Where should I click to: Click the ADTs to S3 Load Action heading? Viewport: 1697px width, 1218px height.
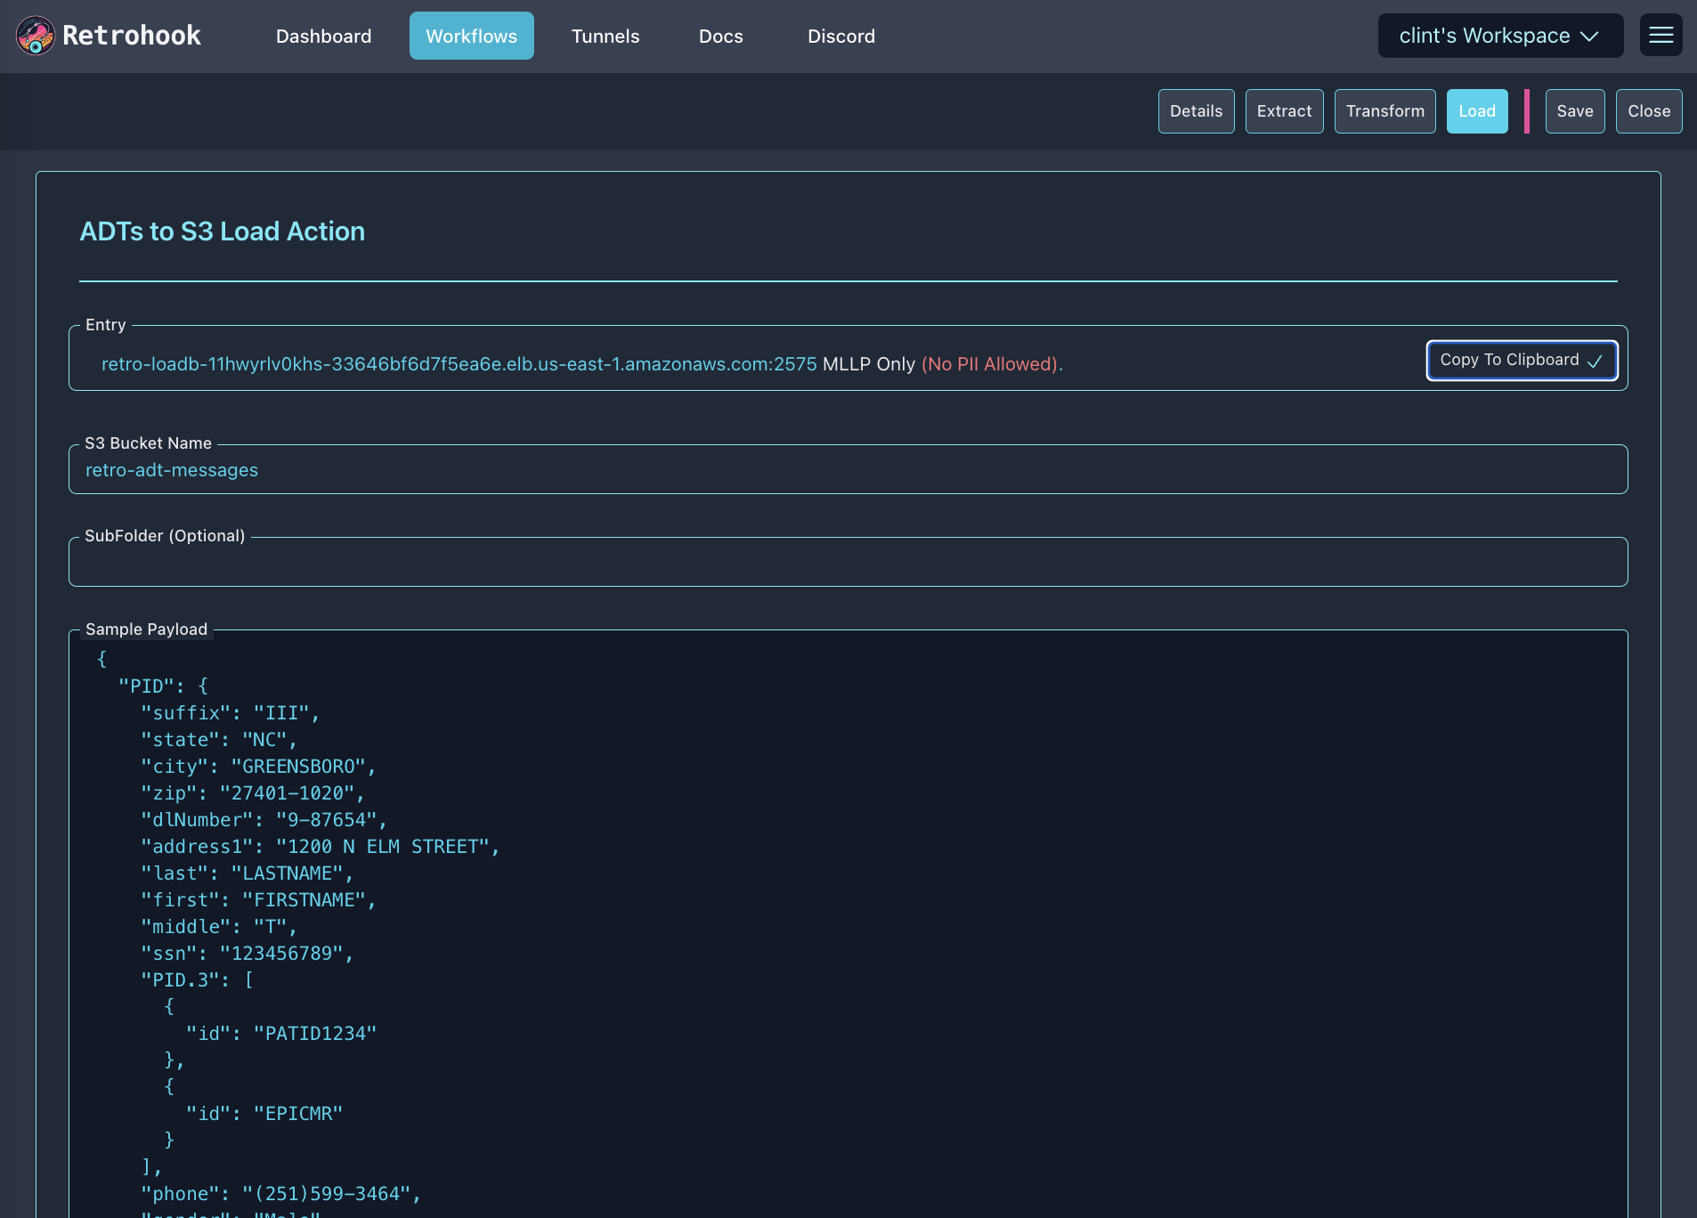(x=222, y=231)
